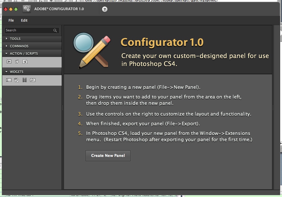Click the left panel divider handle
The image size is (282, 197).
tap(63, 108)
